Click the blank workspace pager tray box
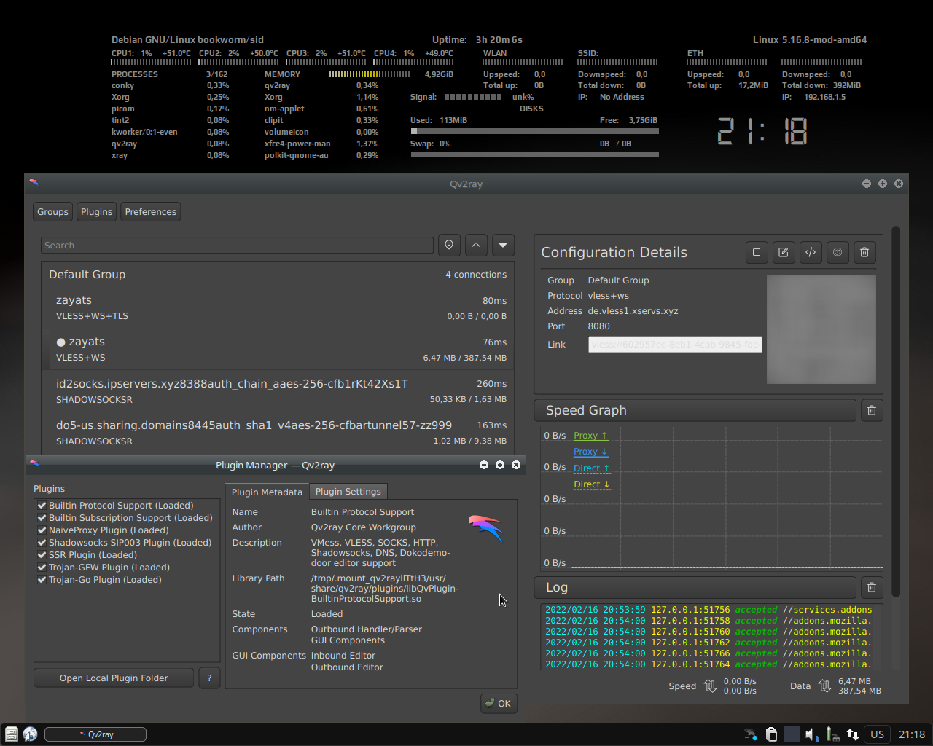The height and width of the screenshot is (746, 933). coord(791,734)
